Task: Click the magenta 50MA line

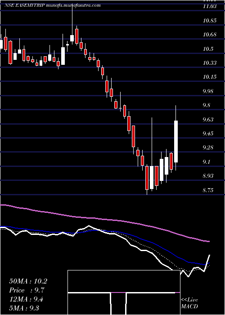Action: [104, 220]
